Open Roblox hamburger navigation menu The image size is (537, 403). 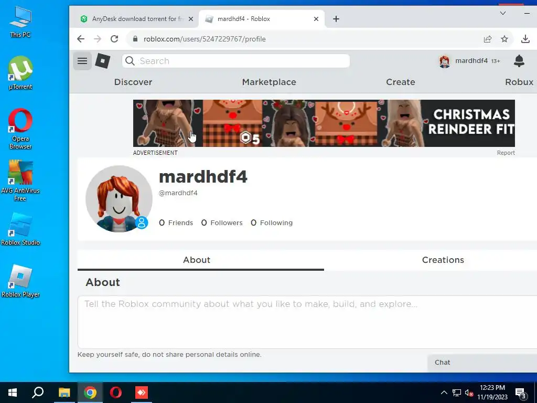pyautogui.click(x=82, y=61)
